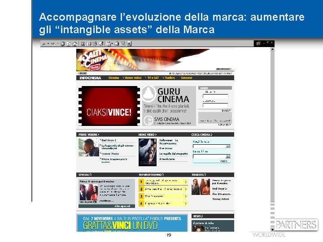Open the Home video menu item
323x242 pixels.
[x=132, y=78]
